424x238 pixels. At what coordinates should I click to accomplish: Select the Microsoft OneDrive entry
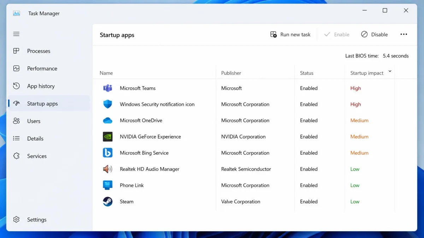tap(141, 121)
